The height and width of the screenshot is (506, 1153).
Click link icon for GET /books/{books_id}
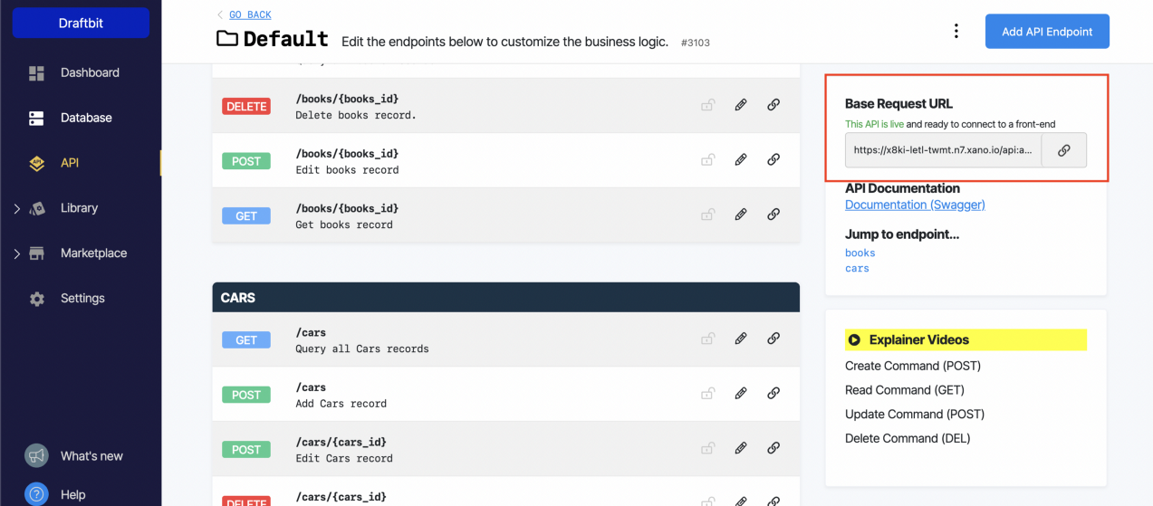(773, 215)
